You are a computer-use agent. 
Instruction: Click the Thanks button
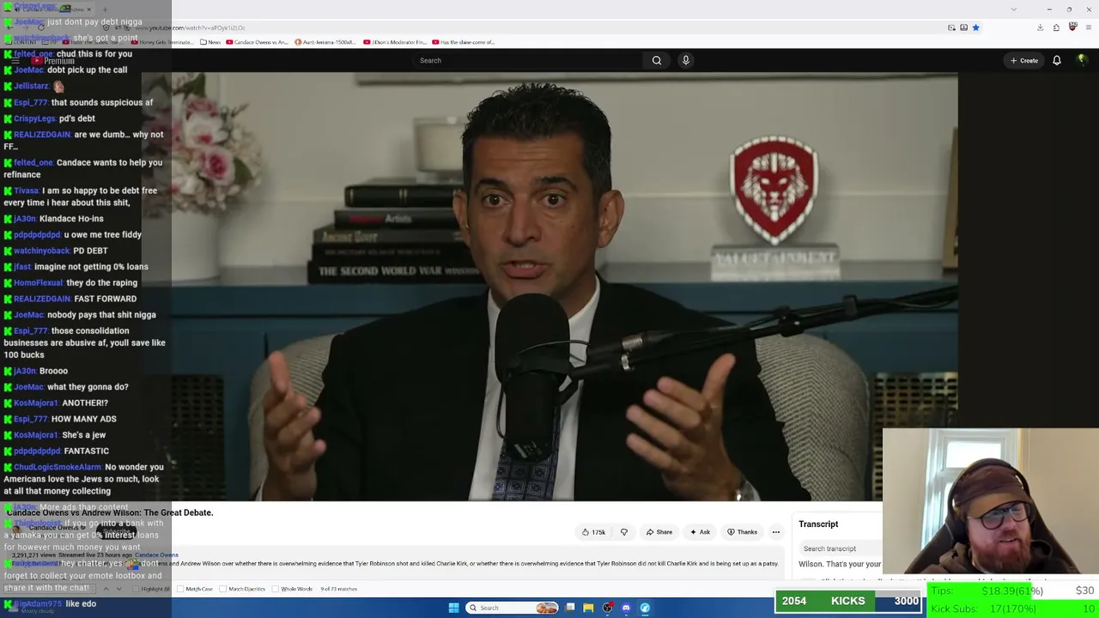[x=743, y=532]
